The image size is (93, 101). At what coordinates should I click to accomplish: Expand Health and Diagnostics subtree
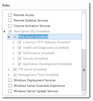(13, 48)
